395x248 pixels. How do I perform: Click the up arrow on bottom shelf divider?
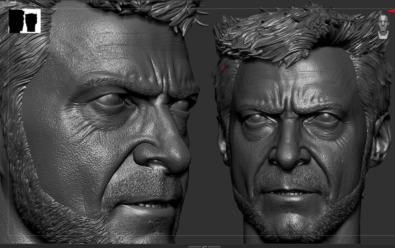pos(203,247)
